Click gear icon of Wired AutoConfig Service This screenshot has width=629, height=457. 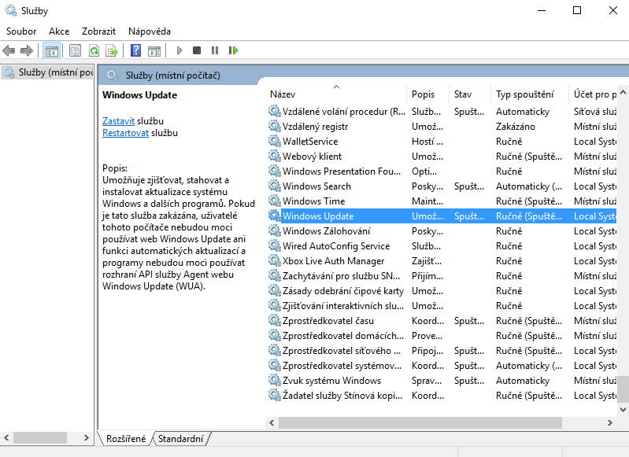click(x=275, y=245)
